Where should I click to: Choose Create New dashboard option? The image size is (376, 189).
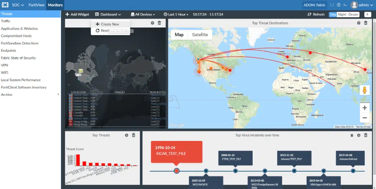pyautogui.click(x=110, y=24)
